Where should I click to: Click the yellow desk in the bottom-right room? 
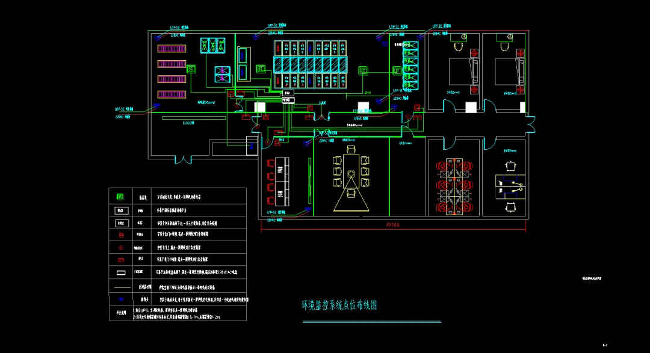(510, 187)
